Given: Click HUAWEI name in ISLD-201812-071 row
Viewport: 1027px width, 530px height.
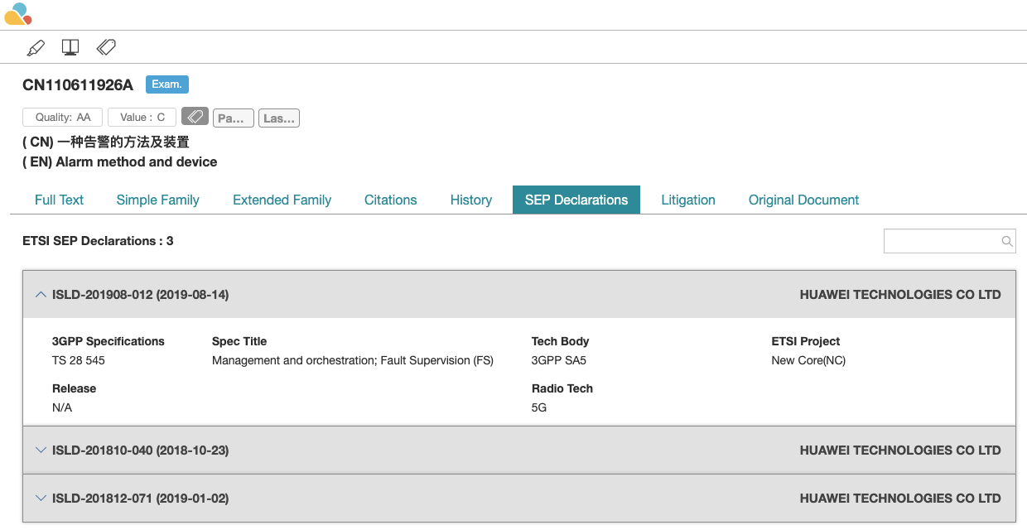Looking at the screenshot, I should click(900, 498).
